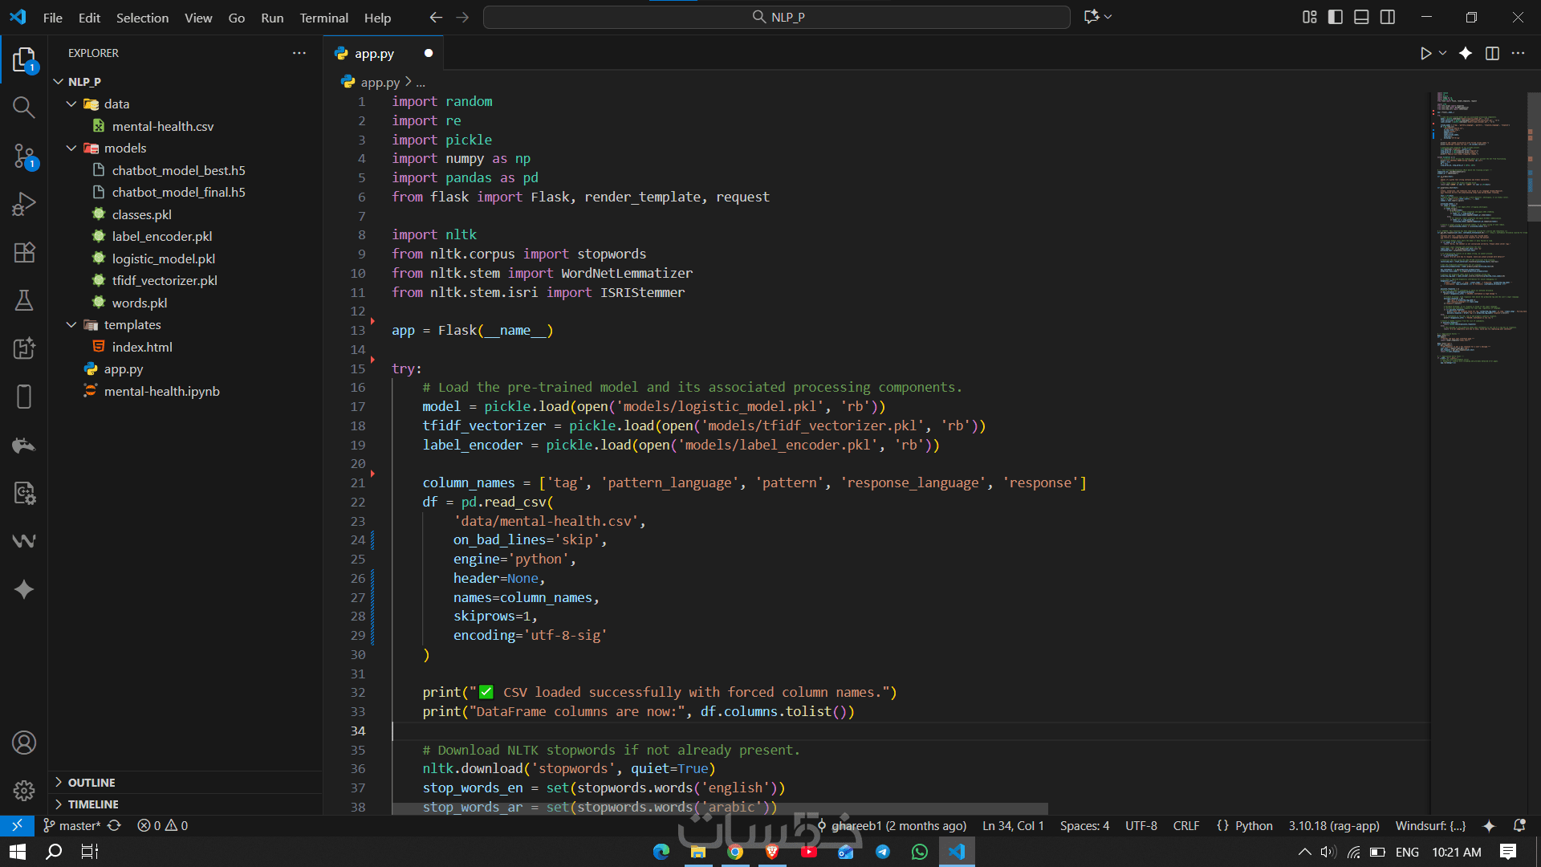Click the Split Editor Right icon
Image resolution: width=1541 pixels, height=867 pixels.
[1492, 53]
